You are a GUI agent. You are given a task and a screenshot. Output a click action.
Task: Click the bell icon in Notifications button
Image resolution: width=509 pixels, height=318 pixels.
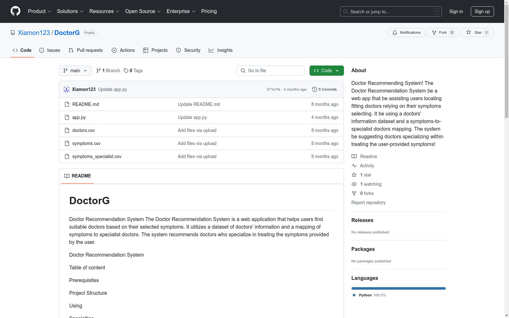(395, 32)
